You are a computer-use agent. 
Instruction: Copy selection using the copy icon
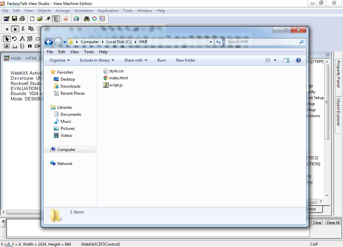(x=31, y=29)
